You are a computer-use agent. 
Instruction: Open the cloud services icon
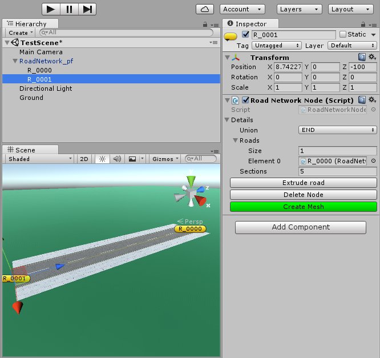205,9
